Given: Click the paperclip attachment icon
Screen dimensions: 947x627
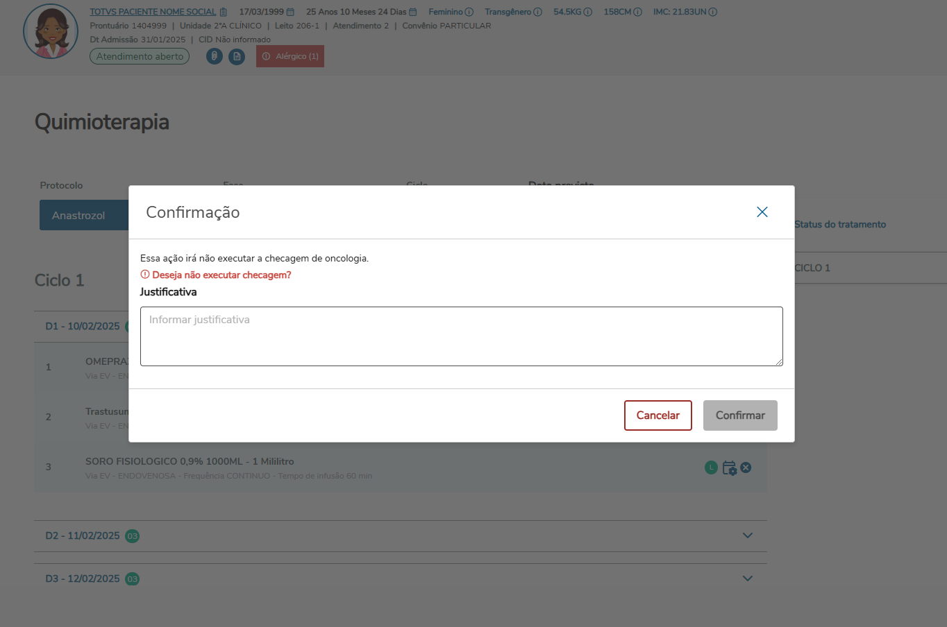Looking at the screenshot, I should pos(215,56).
